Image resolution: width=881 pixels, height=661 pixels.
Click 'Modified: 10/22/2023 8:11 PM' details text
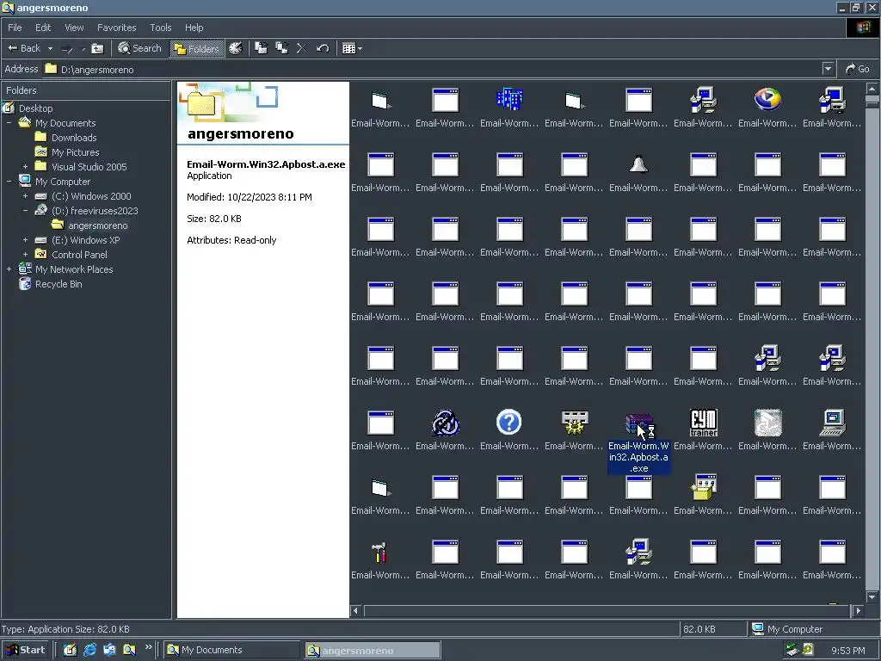click(250, 197)
